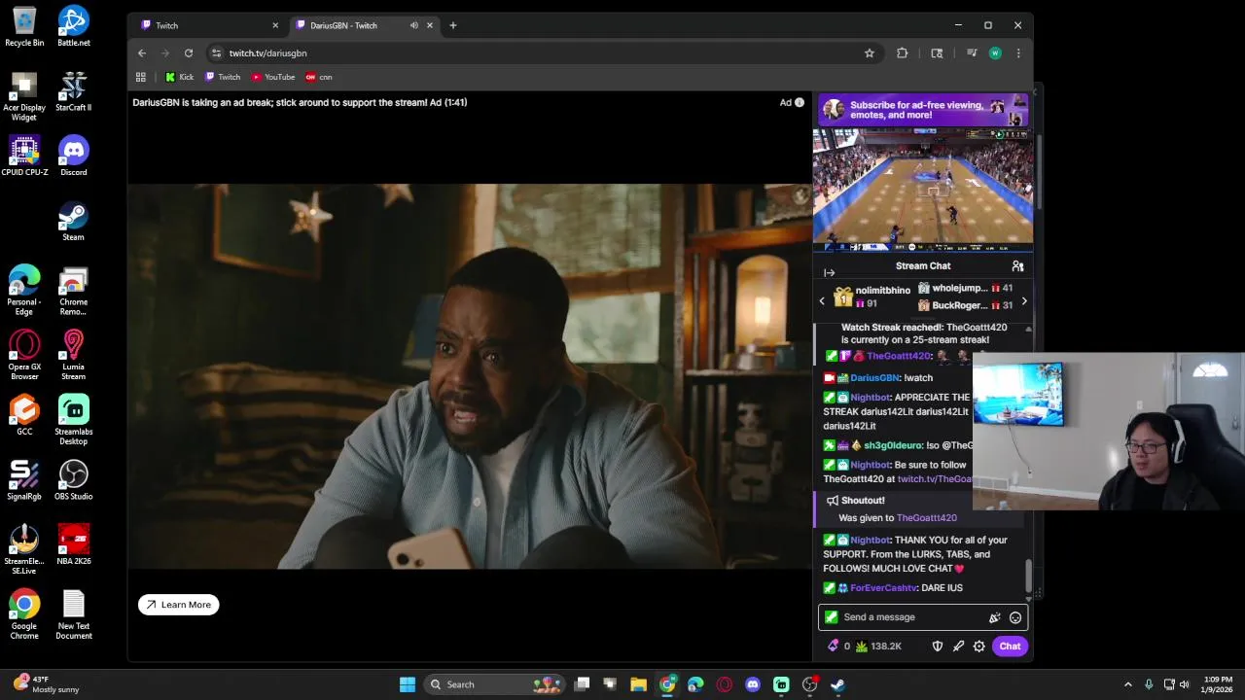This screenshot has width=1245, height=700.
Task: Open Microsoft Edge from the taskbar
Action: tap(695, 684)
